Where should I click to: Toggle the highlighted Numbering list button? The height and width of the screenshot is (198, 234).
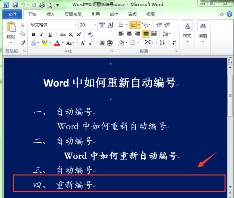click(x=133, y=25)
